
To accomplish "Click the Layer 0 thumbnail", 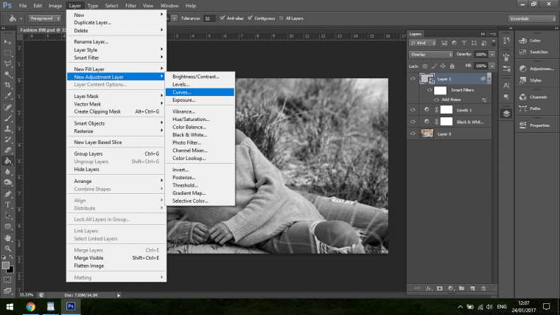I will coord(427,134).
